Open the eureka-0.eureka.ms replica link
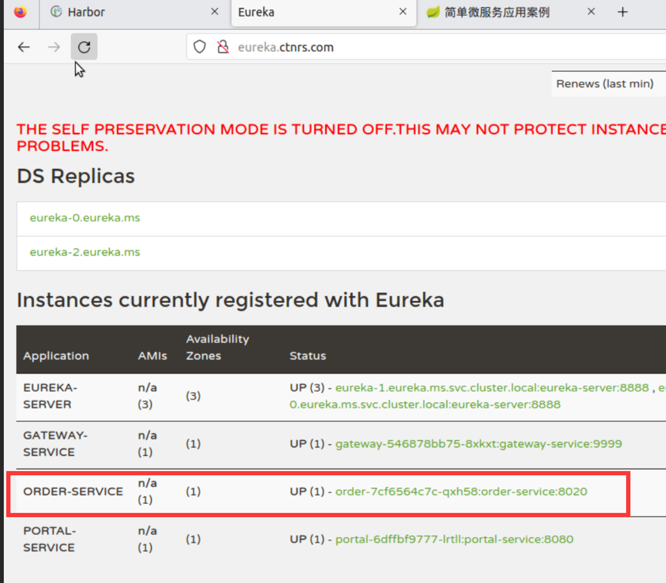The image size is (666, 583). coord(85,218)
